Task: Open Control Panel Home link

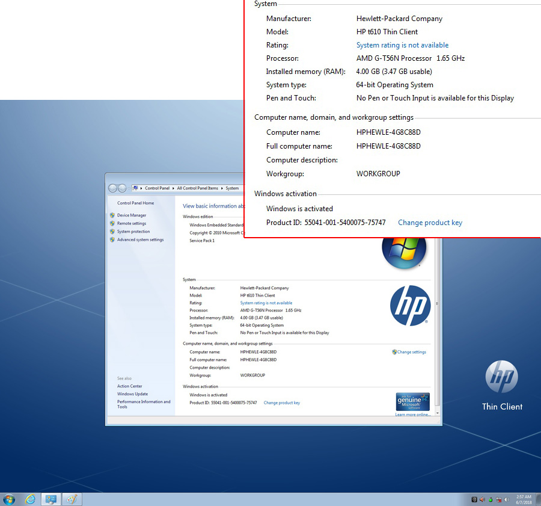Action: click(x=136, y=203)
